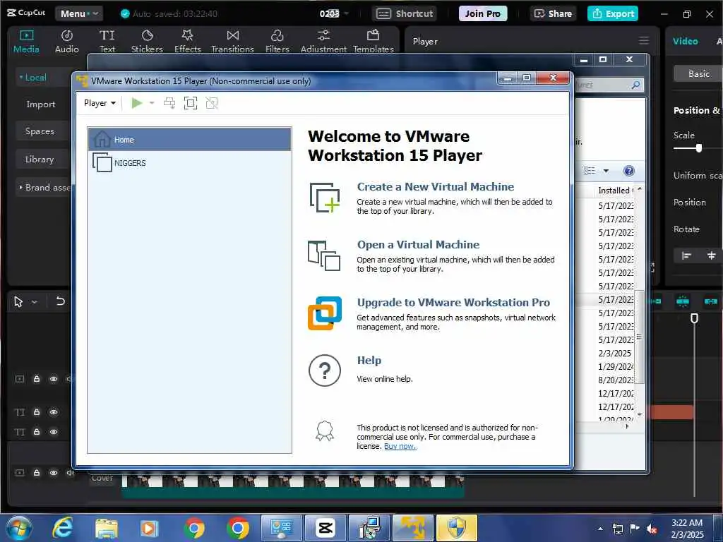Viewport: 723px width, 542px height.
Task: Click the Create a New Virtual Machine heading
Action: tap(435, 186)
